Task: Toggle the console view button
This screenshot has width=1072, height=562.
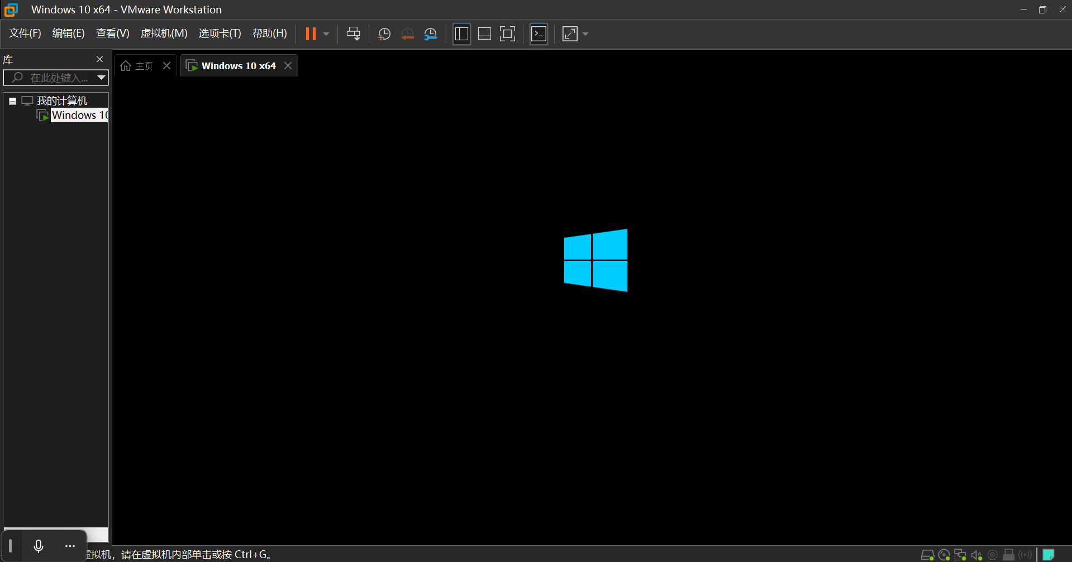Action: point(539,34)
